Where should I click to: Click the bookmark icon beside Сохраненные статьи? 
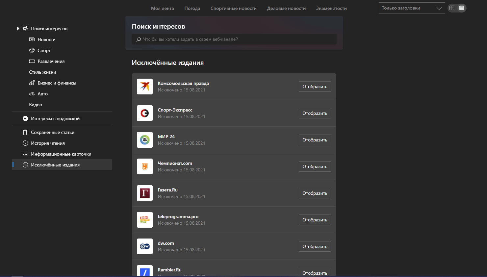click(x=25, y=132)
